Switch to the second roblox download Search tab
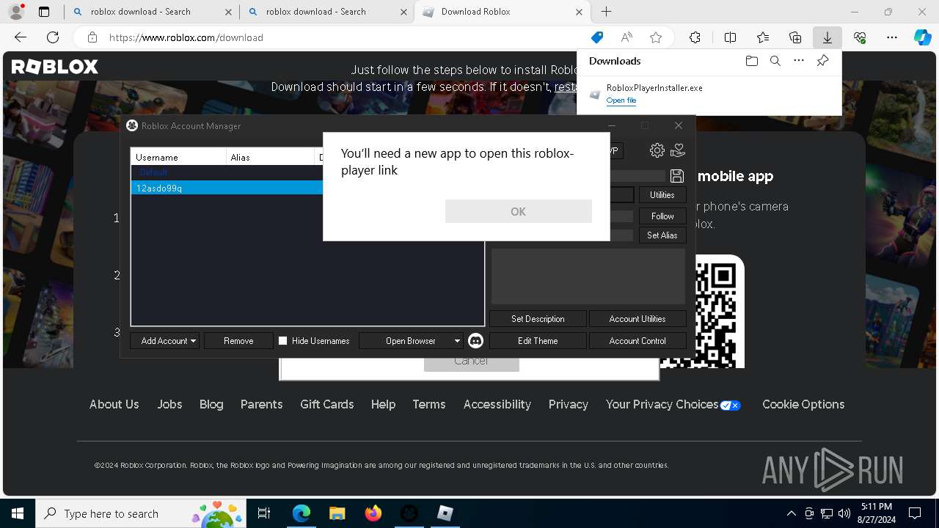The image size is (939, 528). [326, 12]
